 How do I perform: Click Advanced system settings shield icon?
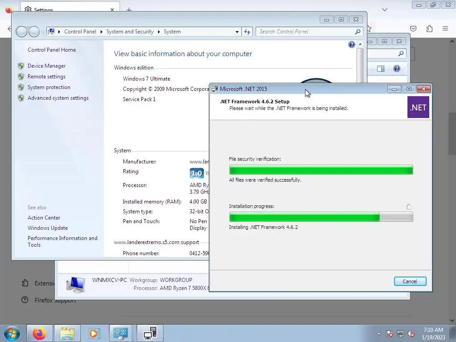(x=21, y=98)
